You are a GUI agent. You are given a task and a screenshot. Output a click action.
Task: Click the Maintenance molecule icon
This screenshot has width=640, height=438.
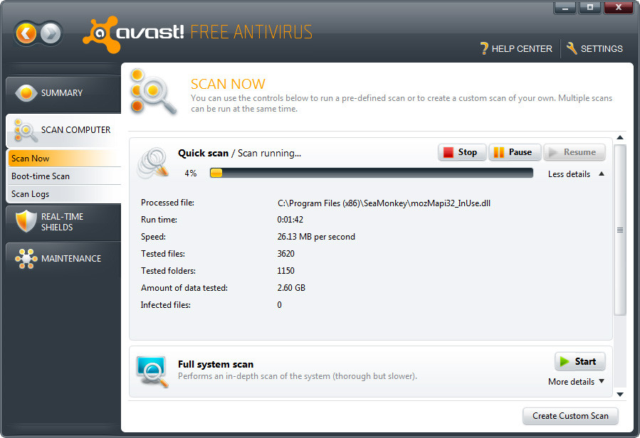26,259
